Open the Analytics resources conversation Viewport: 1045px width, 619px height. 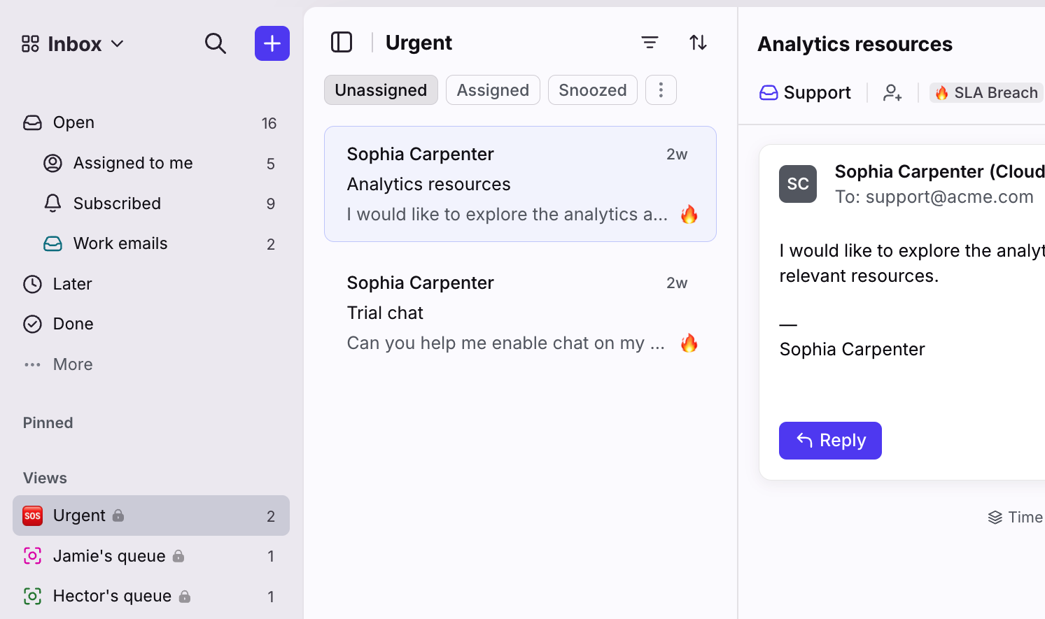tap(520, 184)
